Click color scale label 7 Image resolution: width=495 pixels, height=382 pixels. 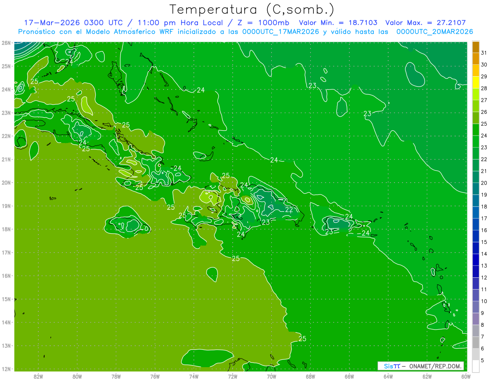click(x=482, y=336)
